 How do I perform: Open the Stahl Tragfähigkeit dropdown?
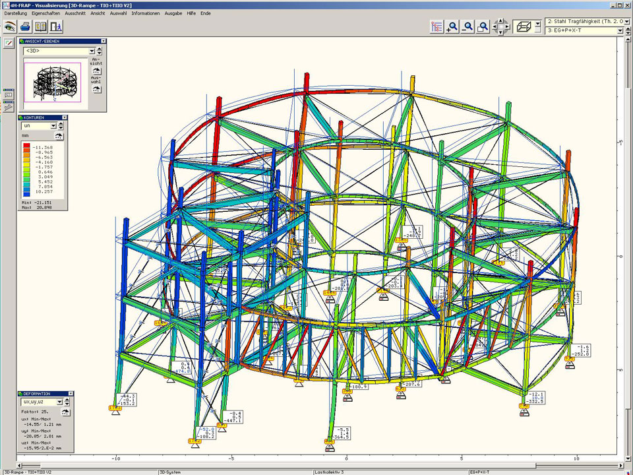coord(626,22)
